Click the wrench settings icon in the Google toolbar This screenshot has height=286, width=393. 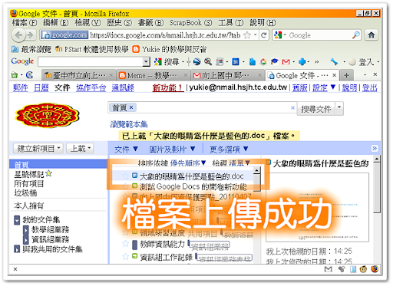click(x=334, y=61)
